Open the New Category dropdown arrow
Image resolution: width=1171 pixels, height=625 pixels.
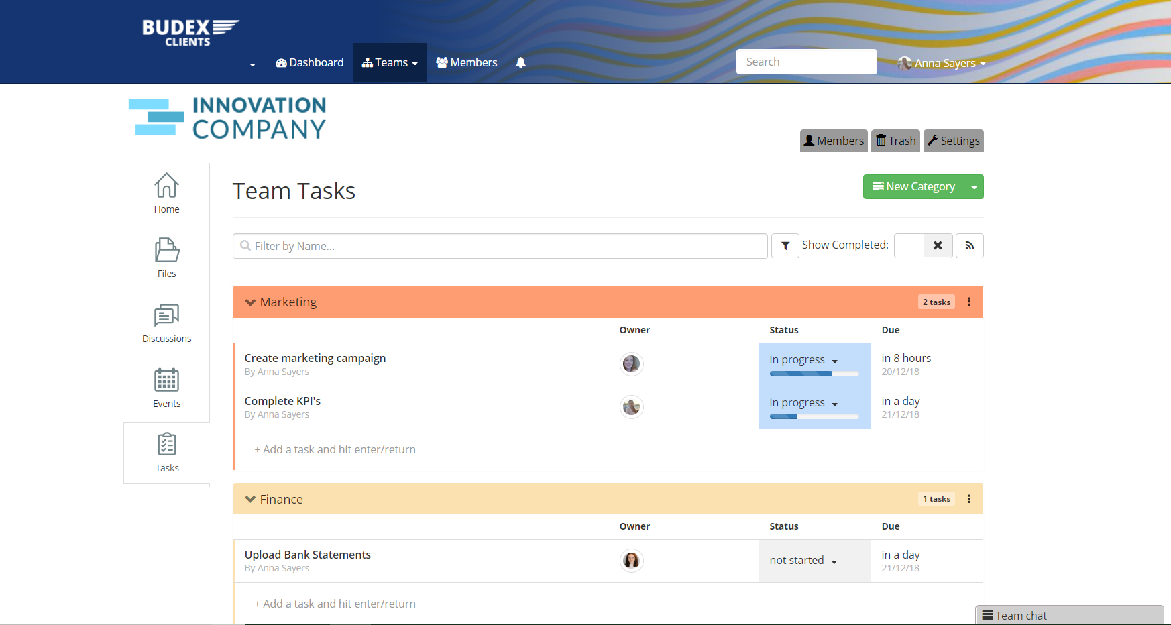point(974,187)
